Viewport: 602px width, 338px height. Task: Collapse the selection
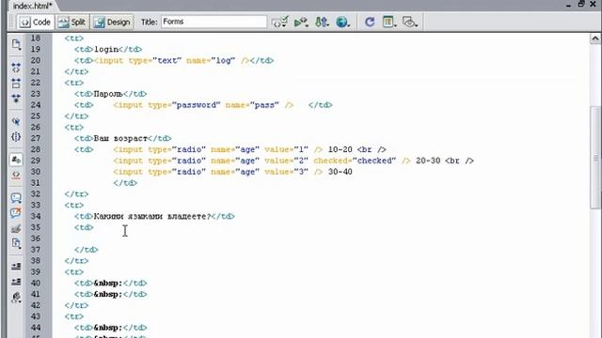click(x=16, y=84)
